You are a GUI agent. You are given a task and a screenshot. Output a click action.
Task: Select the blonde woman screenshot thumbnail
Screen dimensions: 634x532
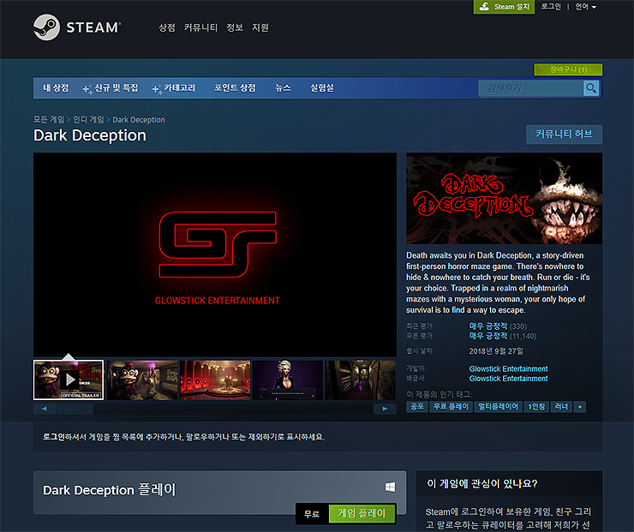(x=288, y=380)
